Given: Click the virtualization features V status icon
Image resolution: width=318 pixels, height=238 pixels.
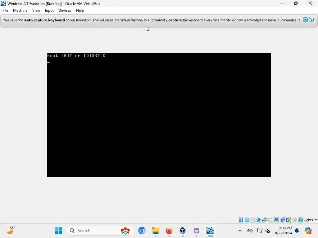Looking at the screenshot, I should (288, 220).
